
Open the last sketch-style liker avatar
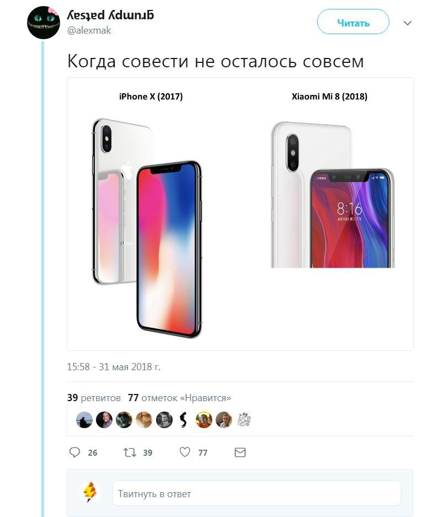tap(244, 420)
